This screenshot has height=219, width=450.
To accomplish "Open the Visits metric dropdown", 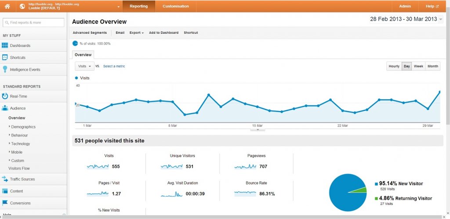I will [84, 66].
